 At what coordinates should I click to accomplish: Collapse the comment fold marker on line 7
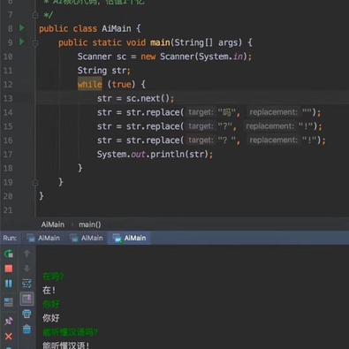(x=35, y=14)
